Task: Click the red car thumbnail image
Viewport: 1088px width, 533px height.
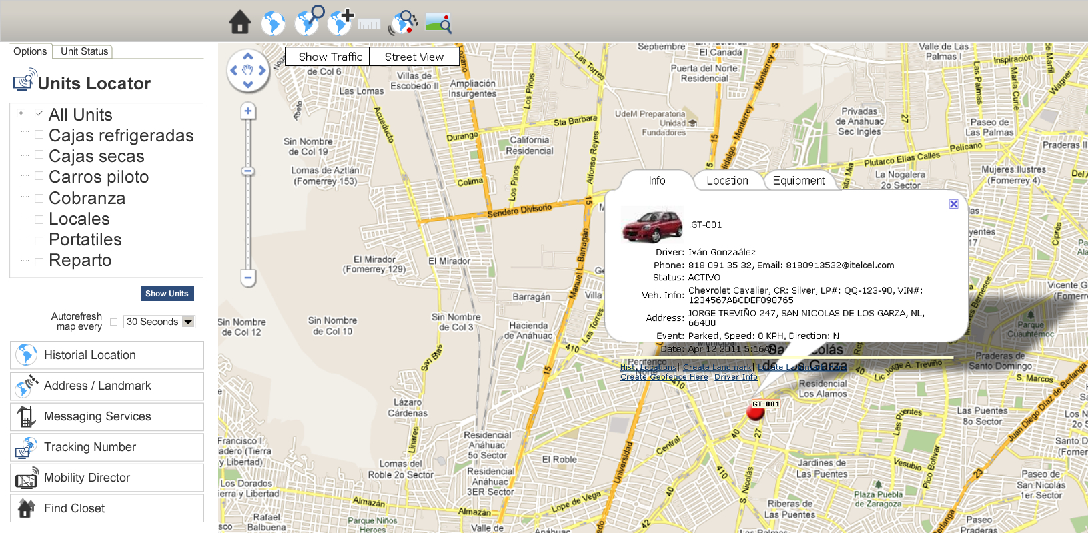Action: click(x=652, y=225)
